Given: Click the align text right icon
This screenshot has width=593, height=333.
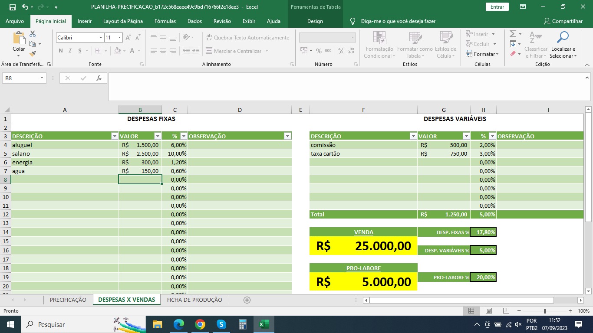Looking at the screenshot, I should 173,51.
